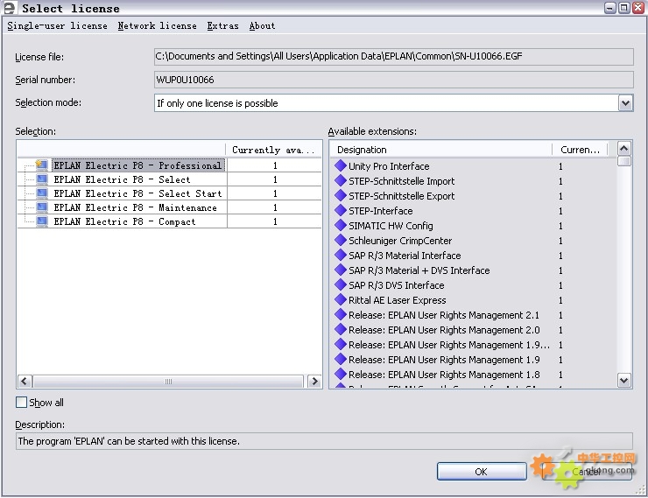Click the Designation column header
The width and height of the screenshot is (648, 498).
click(x=441, y=150)
